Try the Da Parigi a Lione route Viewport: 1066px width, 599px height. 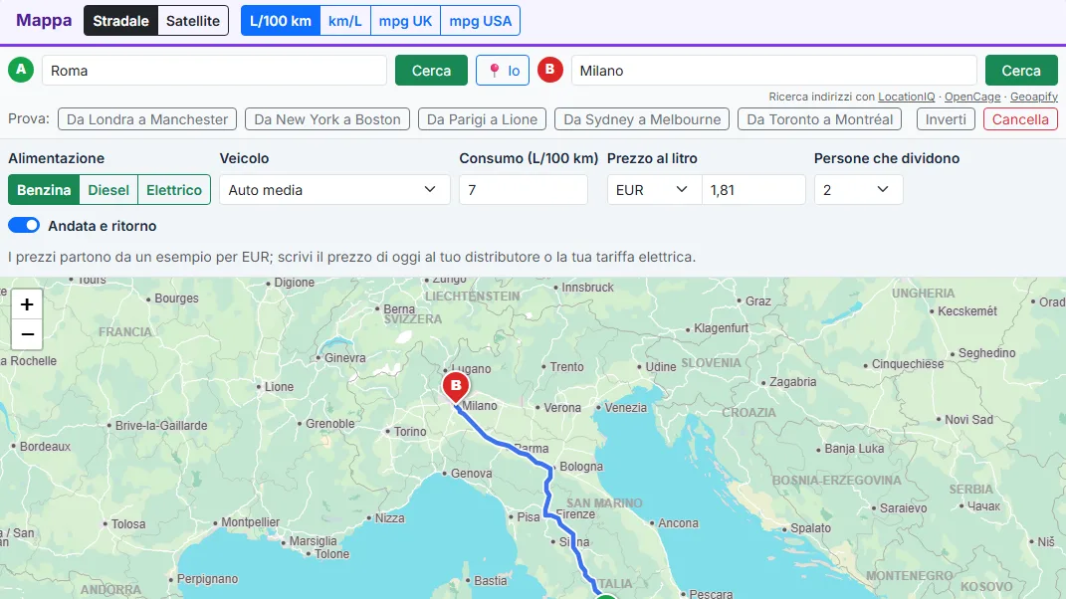482,119
